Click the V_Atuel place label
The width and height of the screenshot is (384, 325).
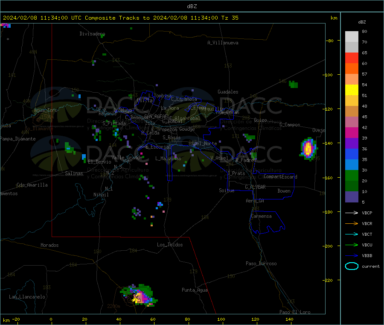(x=219, y=158)
